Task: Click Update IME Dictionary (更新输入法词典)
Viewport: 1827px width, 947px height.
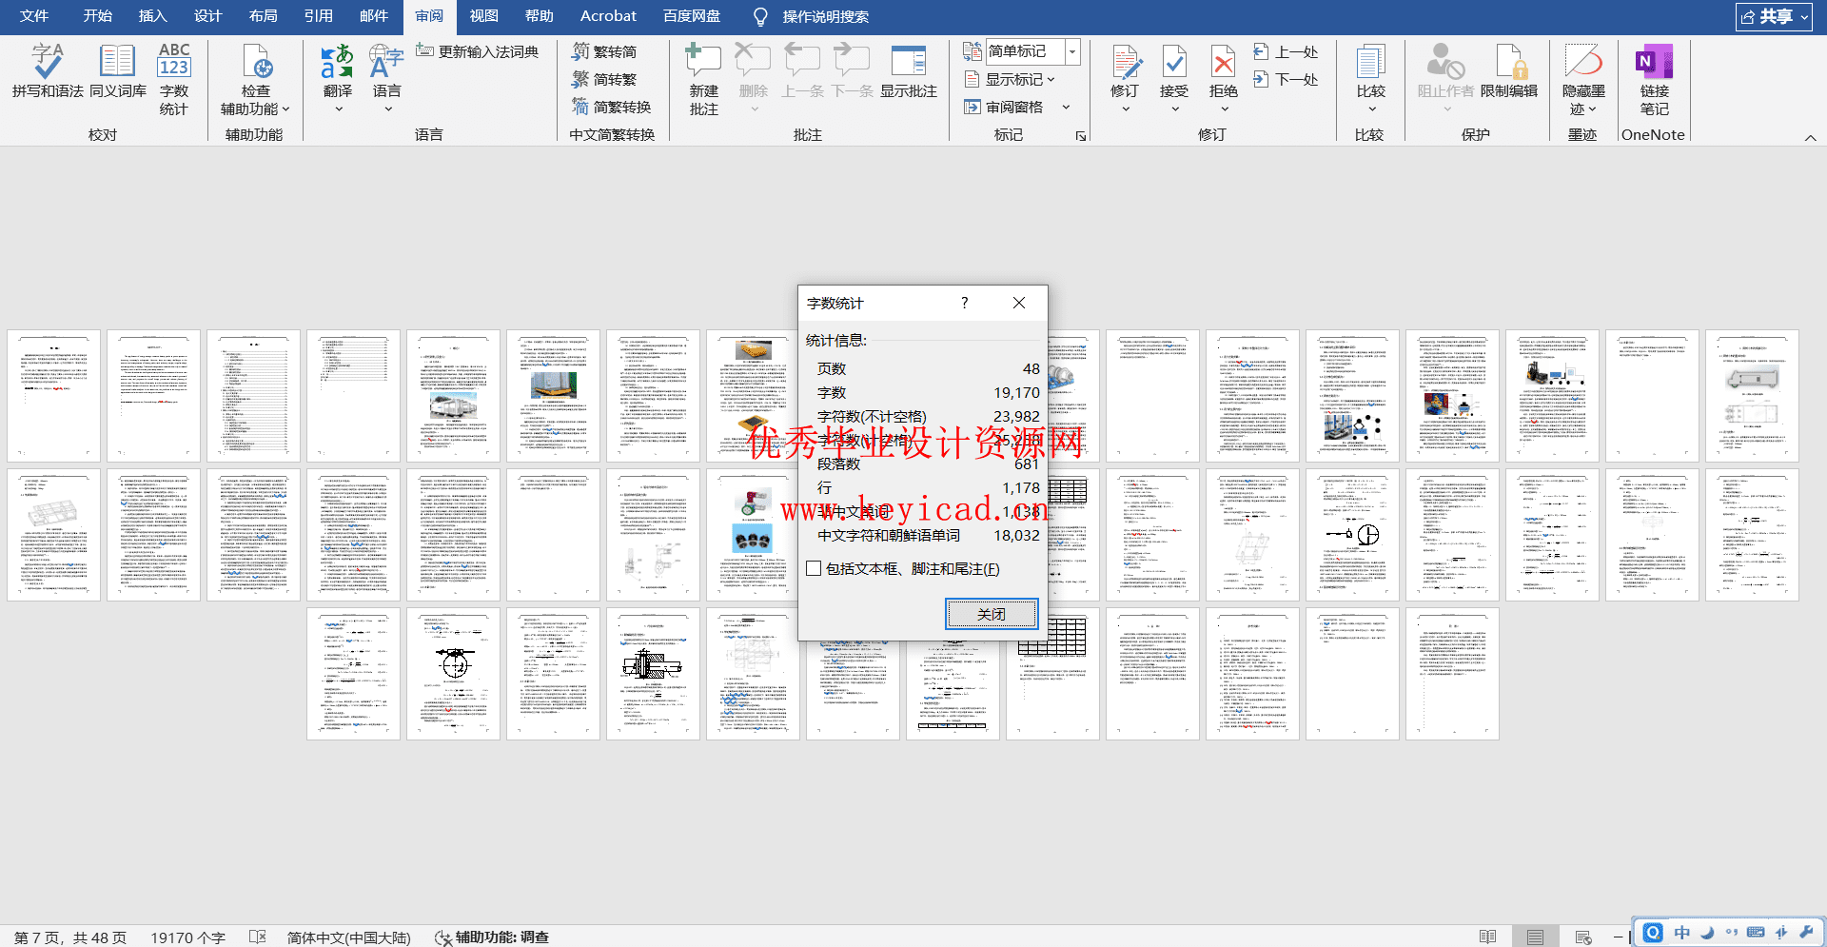Action: (478, 51)
